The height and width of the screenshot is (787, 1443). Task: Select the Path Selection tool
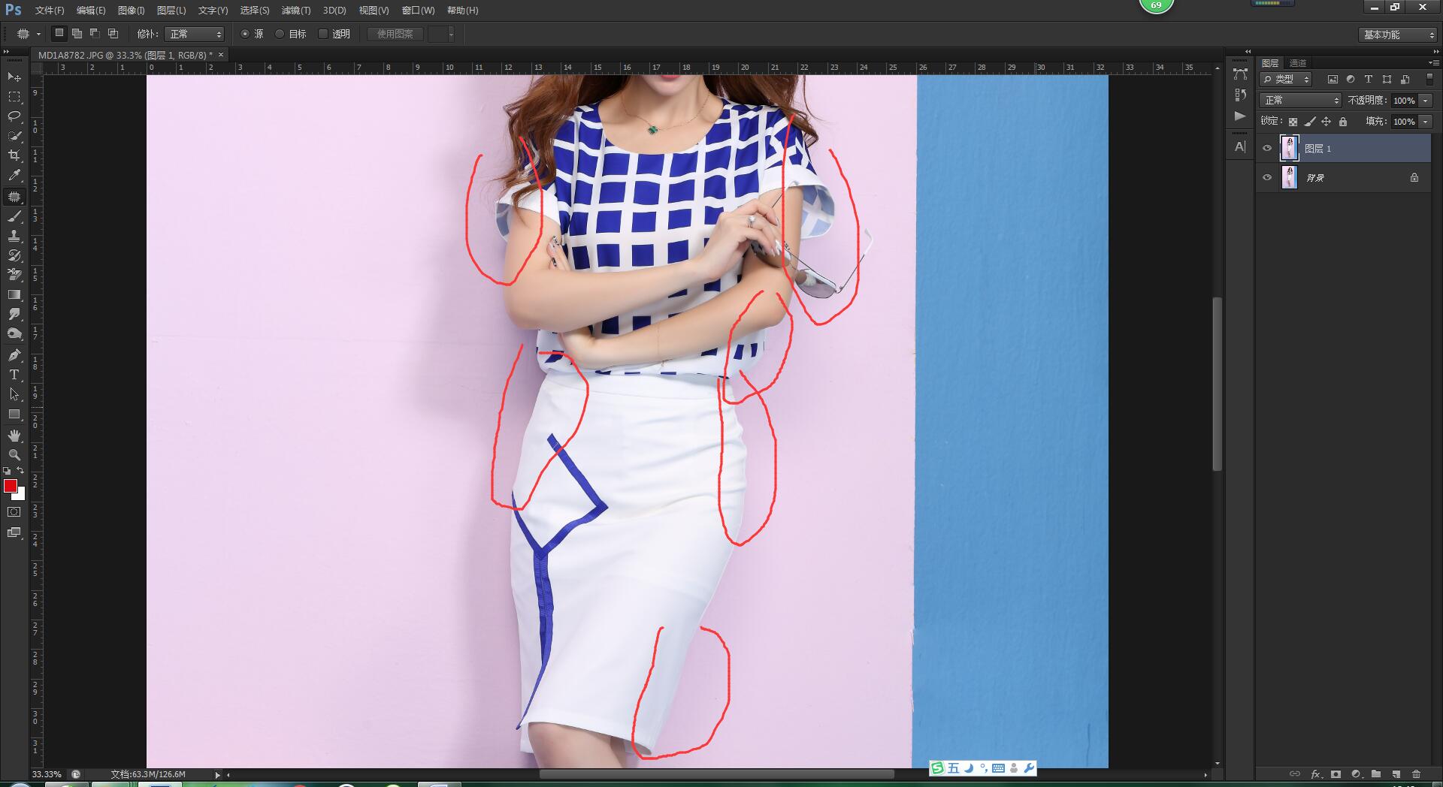tap(14, 394)
